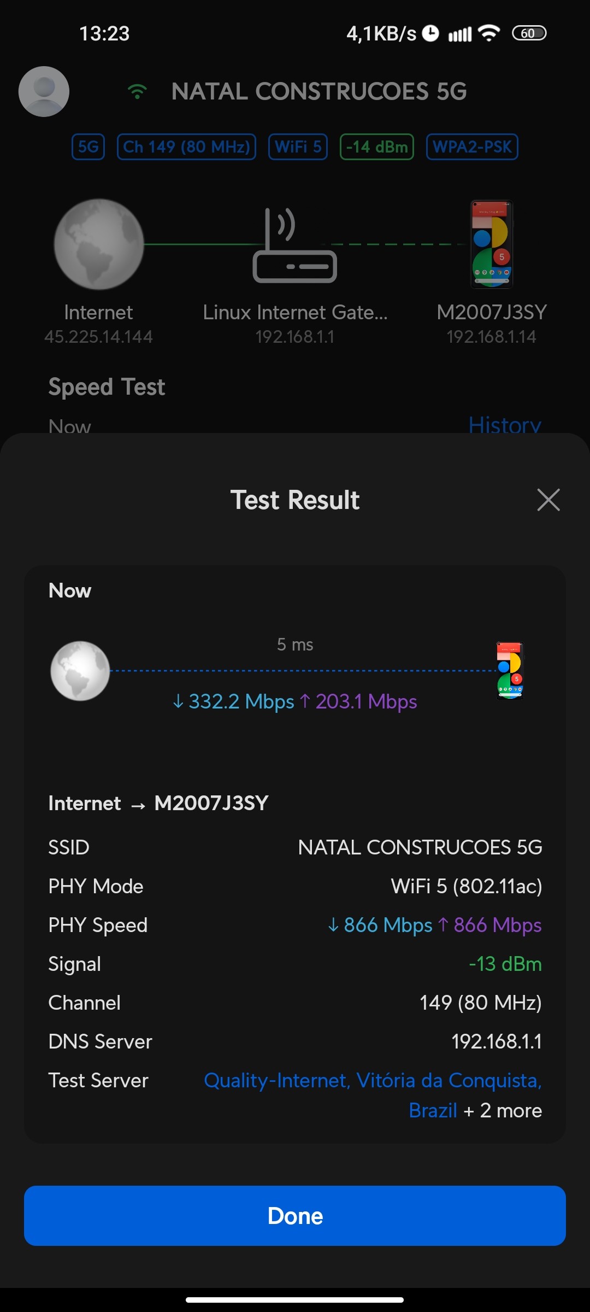The width and height of the screenshot is (590, 1312).
Task: Tap the battery indicator in status bar
Action: click(529, 33)
